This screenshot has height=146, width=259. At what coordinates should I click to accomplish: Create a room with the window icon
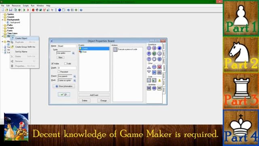click(63, 10)
